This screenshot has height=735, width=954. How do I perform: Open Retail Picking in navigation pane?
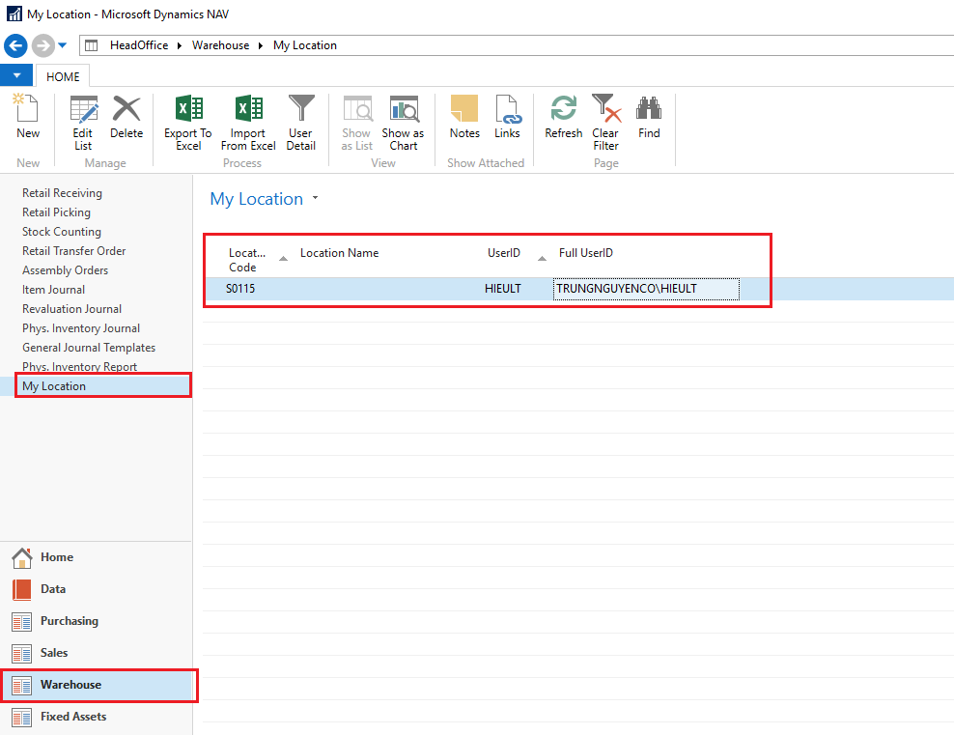point(57,212)
